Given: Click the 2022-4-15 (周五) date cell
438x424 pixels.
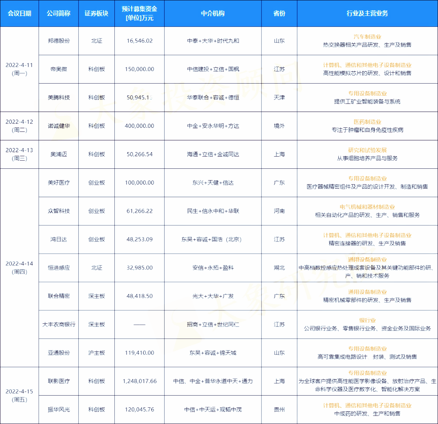Looking at the screenshot, I should click(x=19, y=395).
